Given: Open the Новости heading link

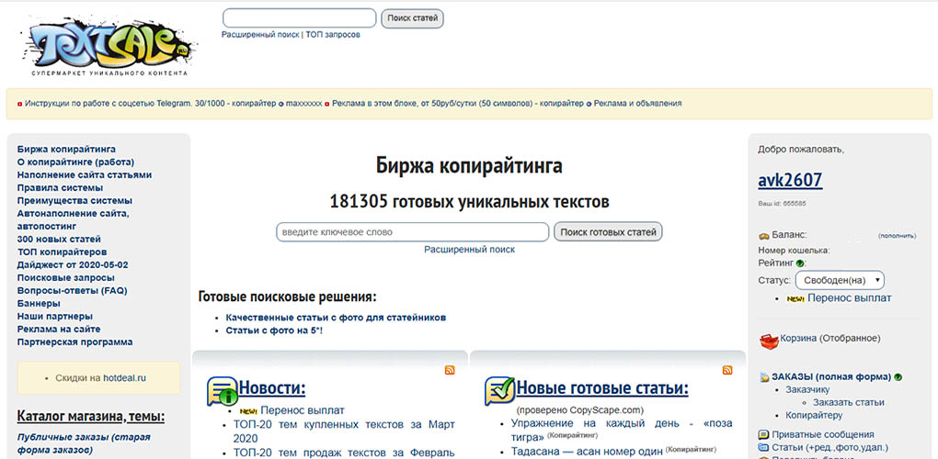Looking at the screenshot, I should point(272,388).
